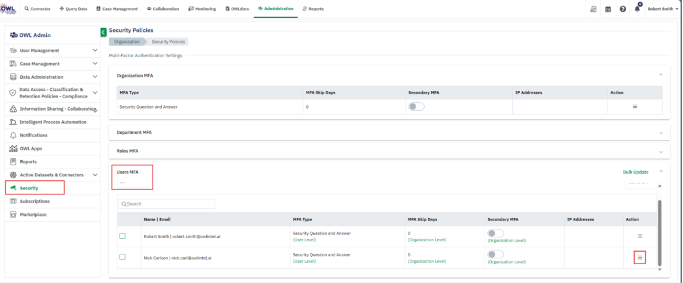Screen dimensions: 683x283
Task: Open the Robert Smith user dropdown
Action: coord(662,9)
